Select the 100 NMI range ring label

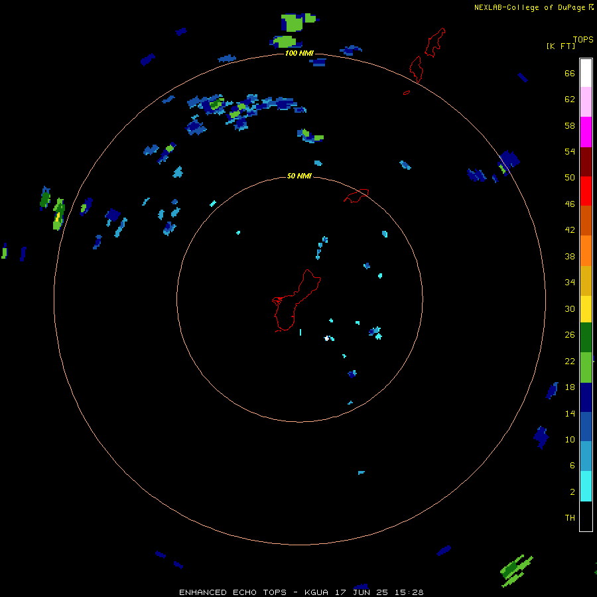[299, 53]
